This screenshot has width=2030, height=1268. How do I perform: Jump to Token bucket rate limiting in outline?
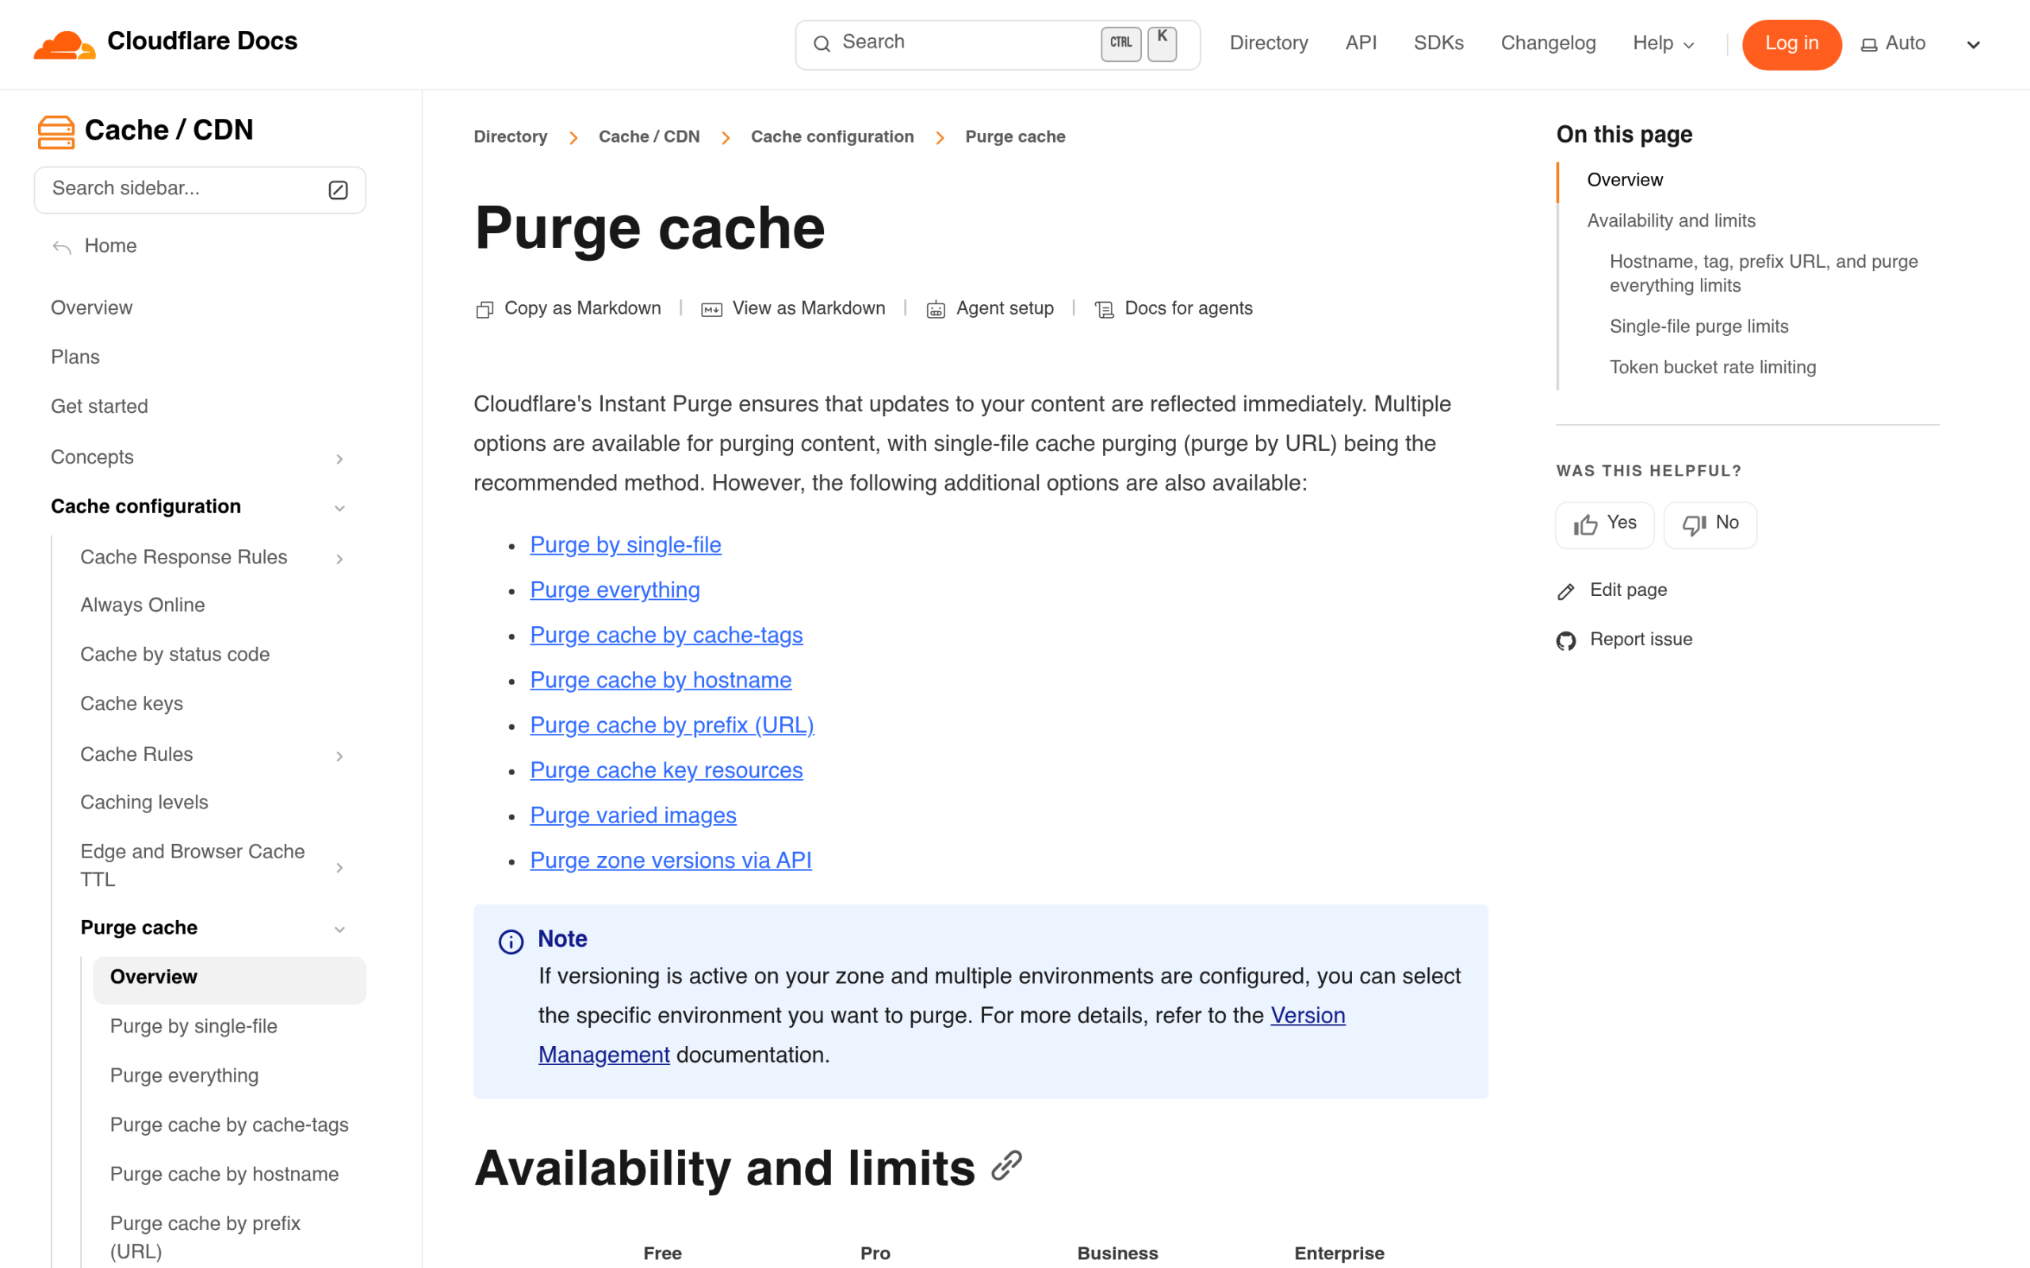[x=1712, y=369]
